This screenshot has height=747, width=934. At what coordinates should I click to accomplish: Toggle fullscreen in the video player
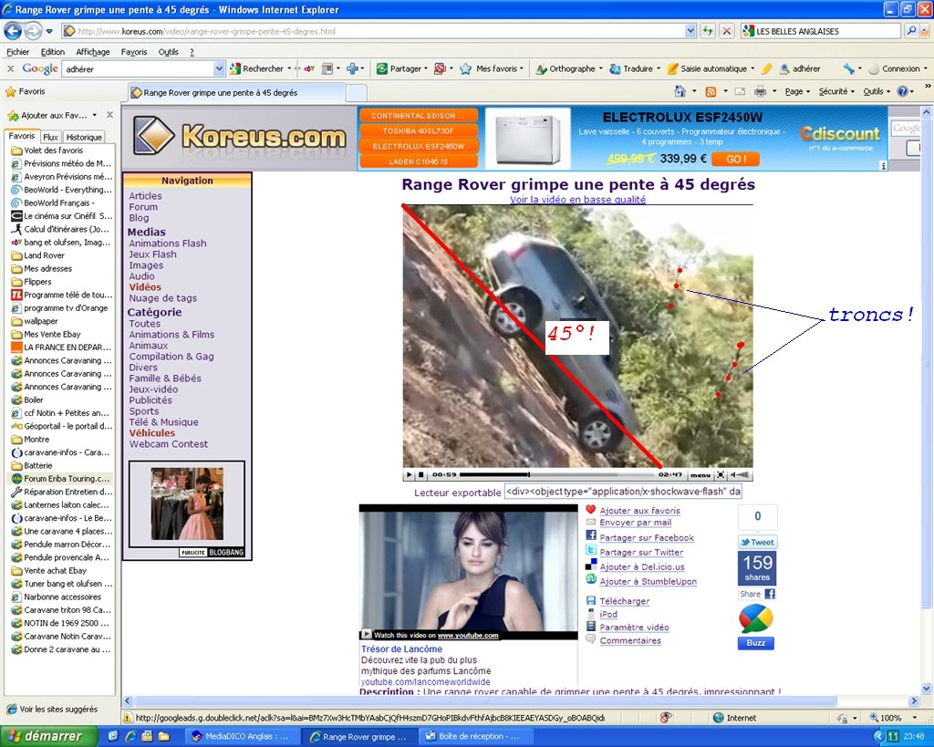tap(721, 475)
